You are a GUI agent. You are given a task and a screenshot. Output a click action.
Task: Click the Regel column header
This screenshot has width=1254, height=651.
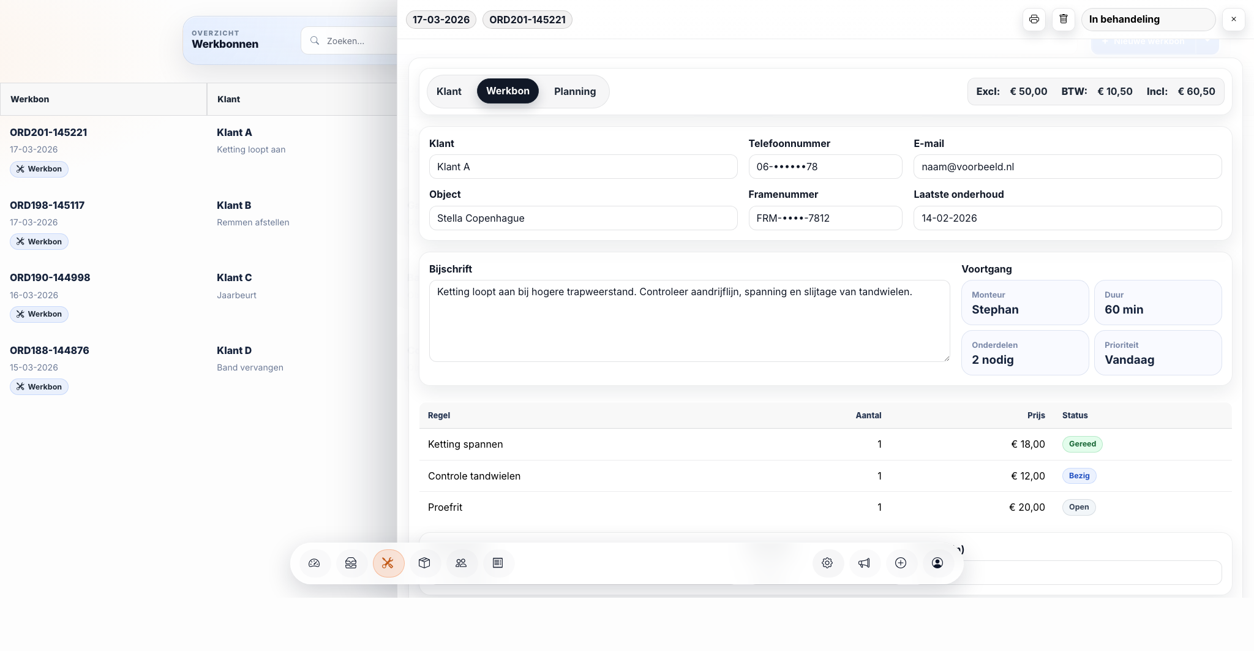(x=439, y=415)
